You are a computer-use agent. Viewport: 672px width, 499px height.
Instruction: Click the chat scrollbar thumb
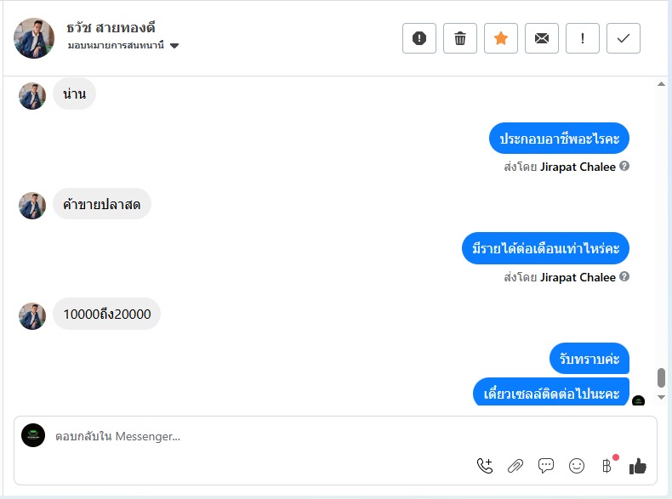[661, 377]
